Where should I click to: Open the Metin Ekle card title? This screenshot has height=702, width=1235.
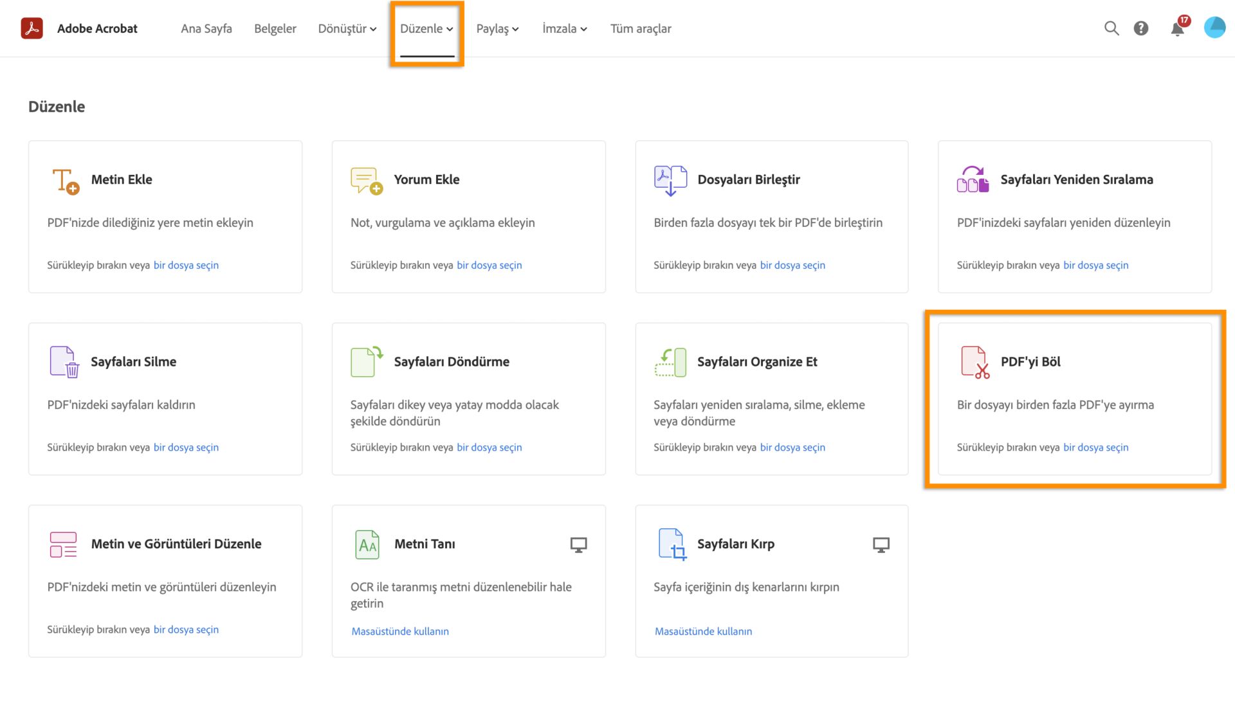[x=122, y=179]
